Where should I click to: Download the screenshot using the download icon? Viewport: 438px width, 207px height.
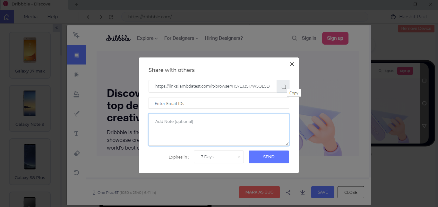(303, 193)
